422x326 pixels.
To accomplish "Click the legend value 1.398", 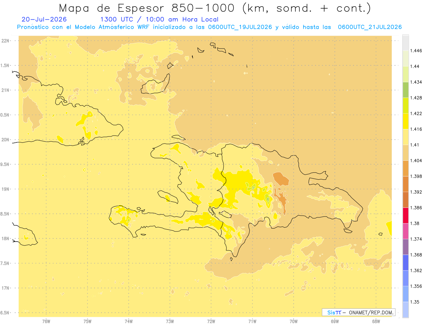I will (x=416, y=176).
